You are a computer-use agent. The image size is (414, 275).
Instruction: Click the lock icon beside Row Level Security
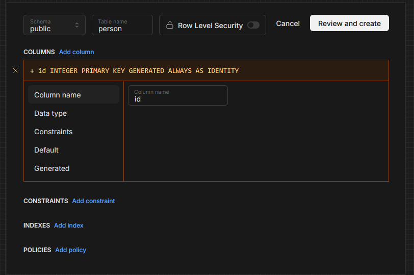coord(170,25)
